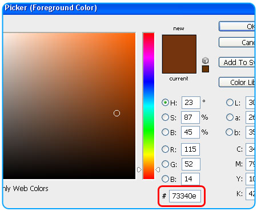
Task: Click the H field showing 23
Action: click(191, 103)
